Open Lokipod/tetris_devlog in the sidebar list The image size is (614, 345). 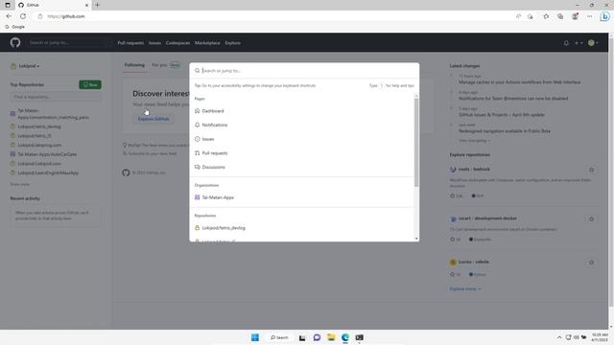click(39, 126)
